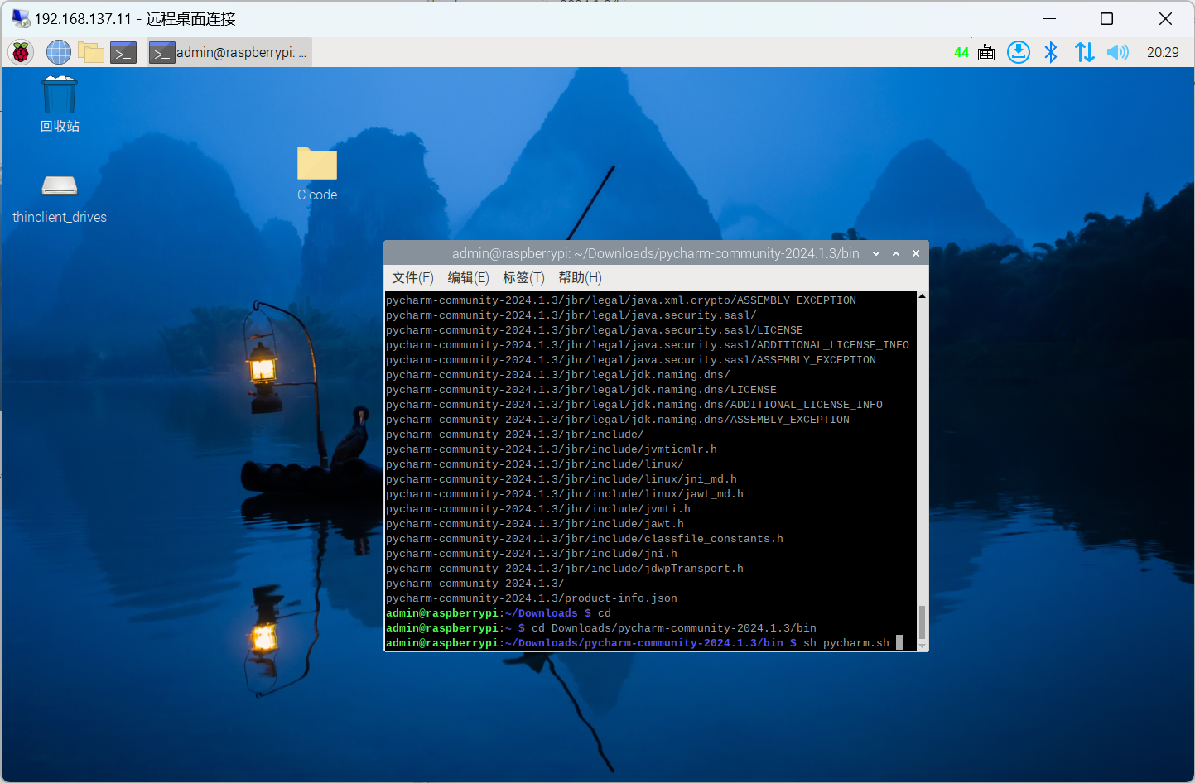The image size is (1195, 783).
Task: Open the file manager folder icon
Action: click(x=91, y=52)
